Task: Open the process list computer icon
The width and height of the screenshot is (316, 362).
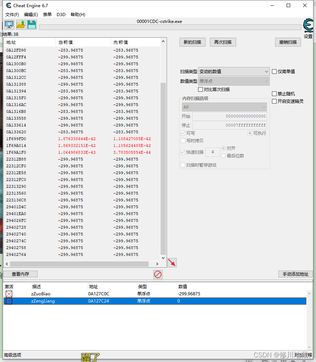Action: 9,25
